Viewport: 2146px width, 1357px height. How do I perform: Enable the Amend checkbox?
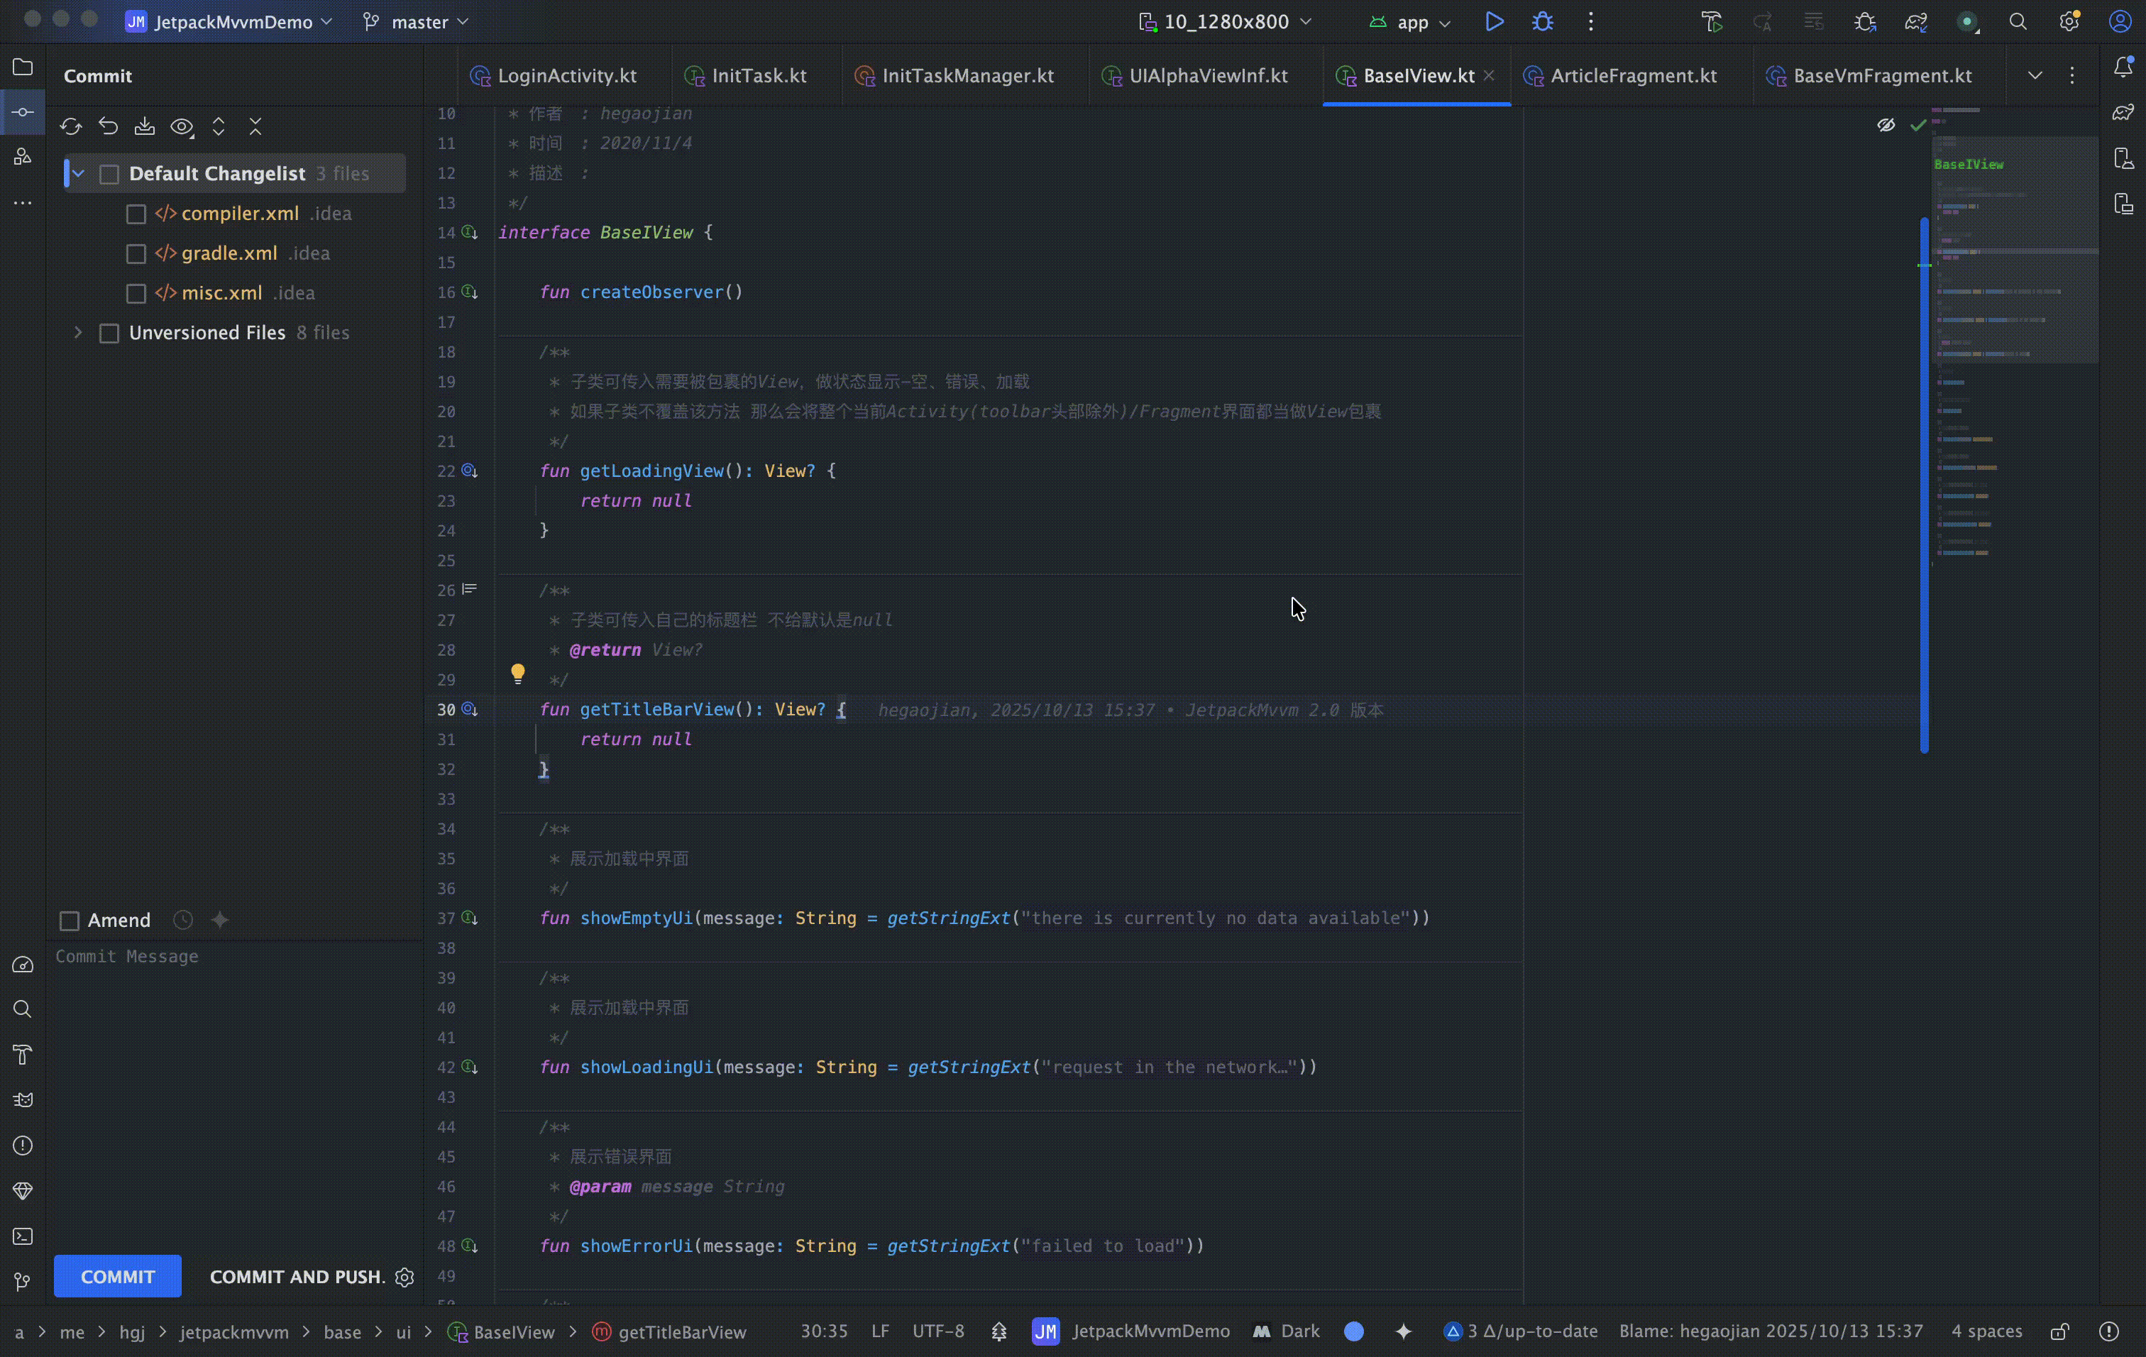point(70,921)
